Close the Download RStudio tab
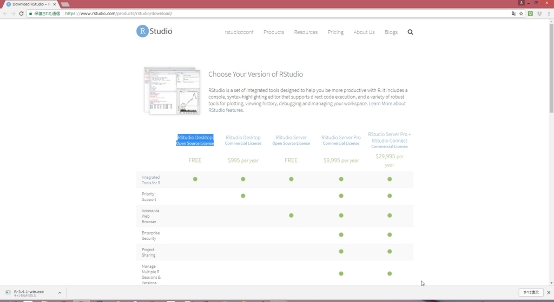This screenshot has height=302, width=554. coord(55,4)
